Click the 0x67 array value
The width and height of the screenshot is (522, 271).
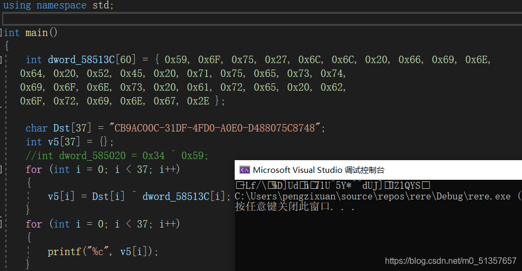[x=165, y=101]
